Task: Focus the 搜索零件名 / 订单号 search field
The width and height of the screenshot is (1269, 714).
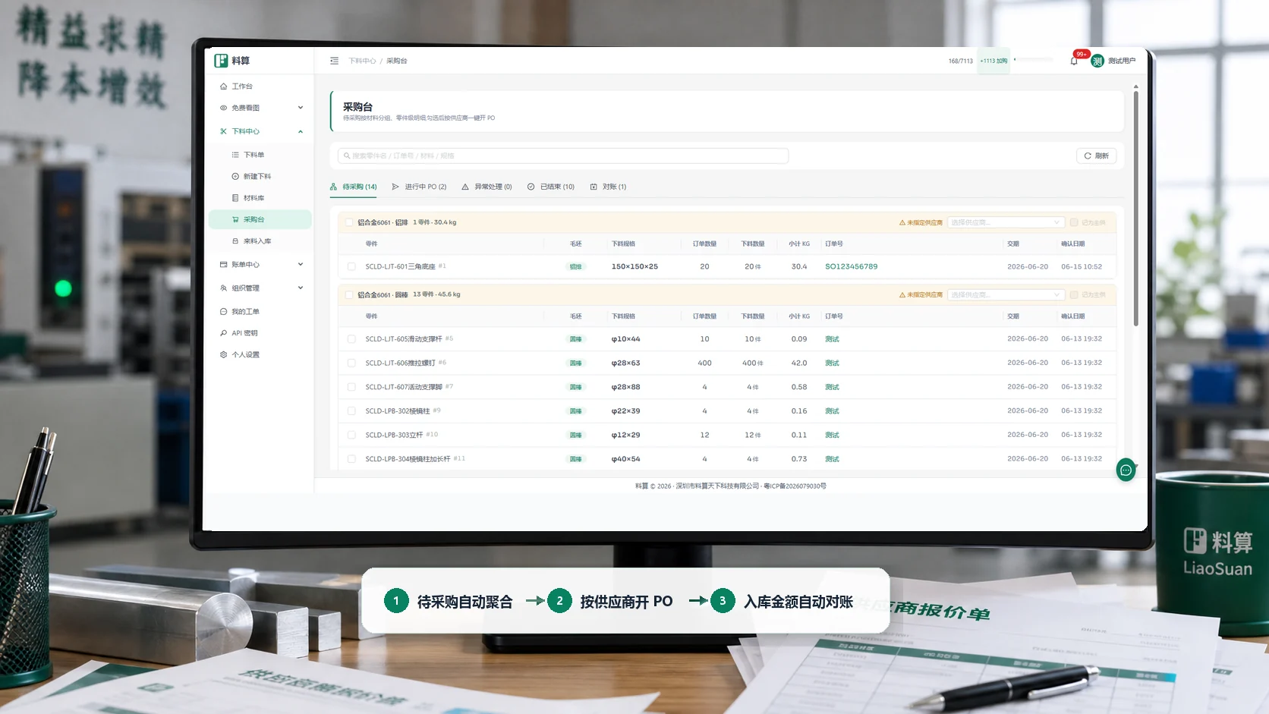Action: pos(563,156)
